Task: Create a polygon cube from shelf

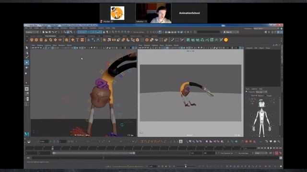Action: pos(36,40)
